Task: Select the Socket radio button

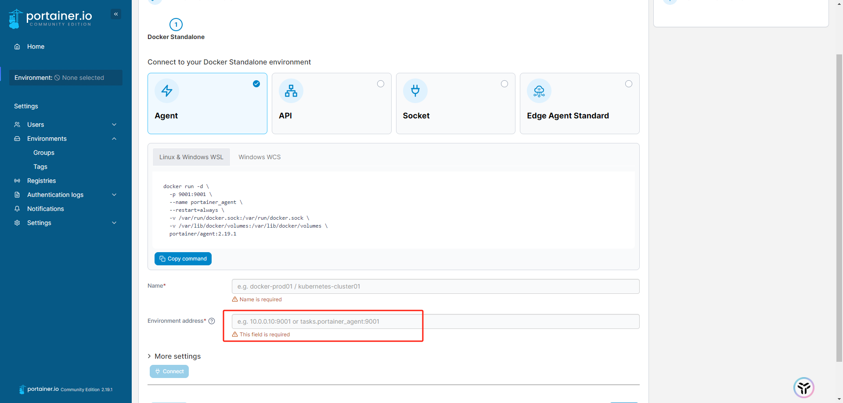Action: (x=504, y=84)
